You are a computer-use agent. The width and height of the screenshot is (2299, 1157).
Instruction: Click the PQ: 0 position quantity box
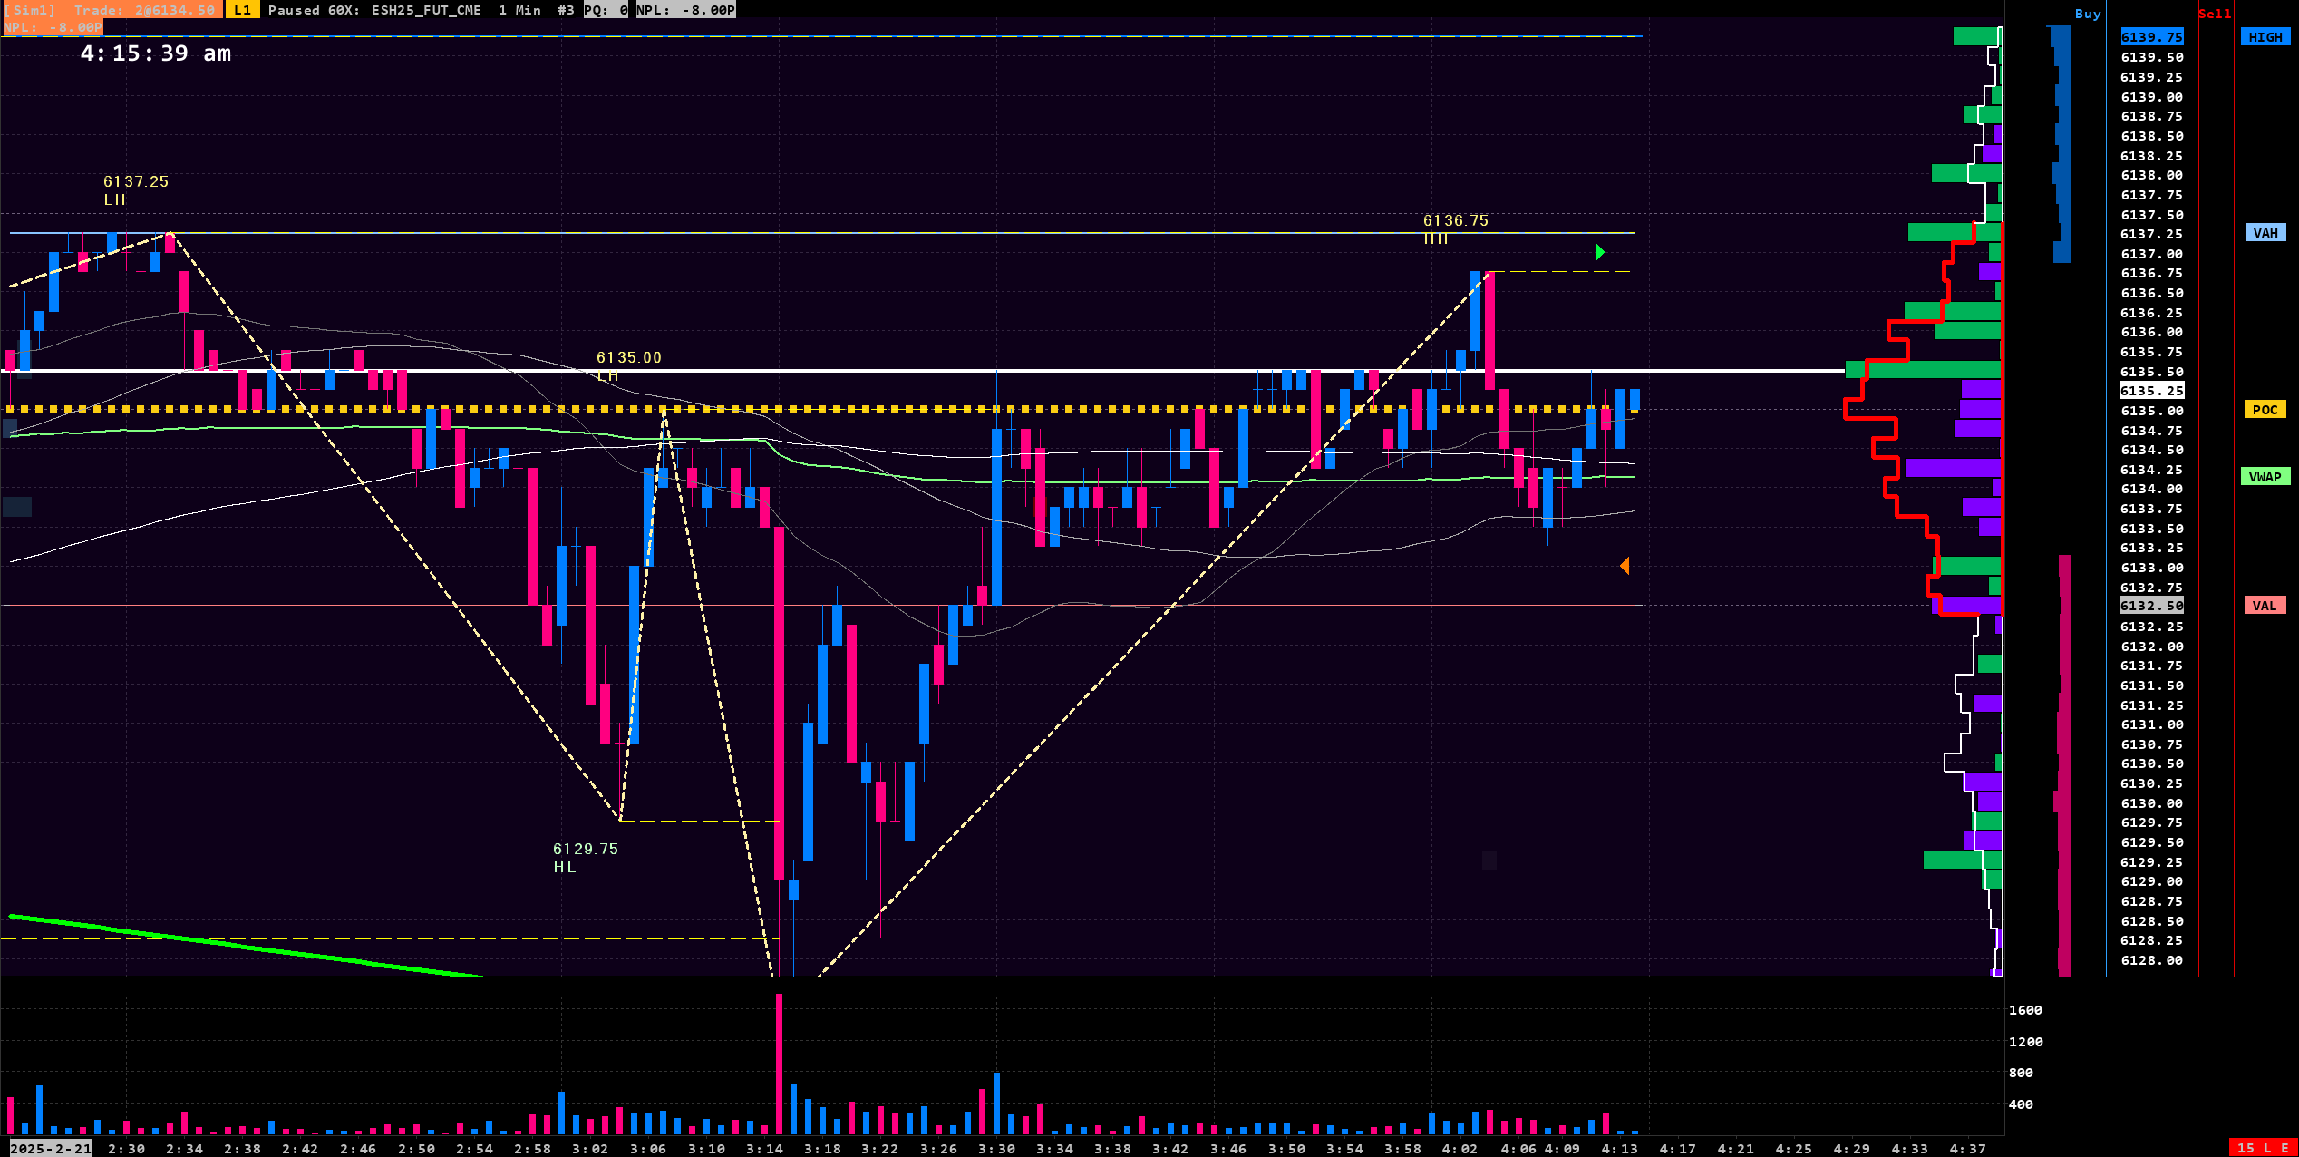pos(606,10)
